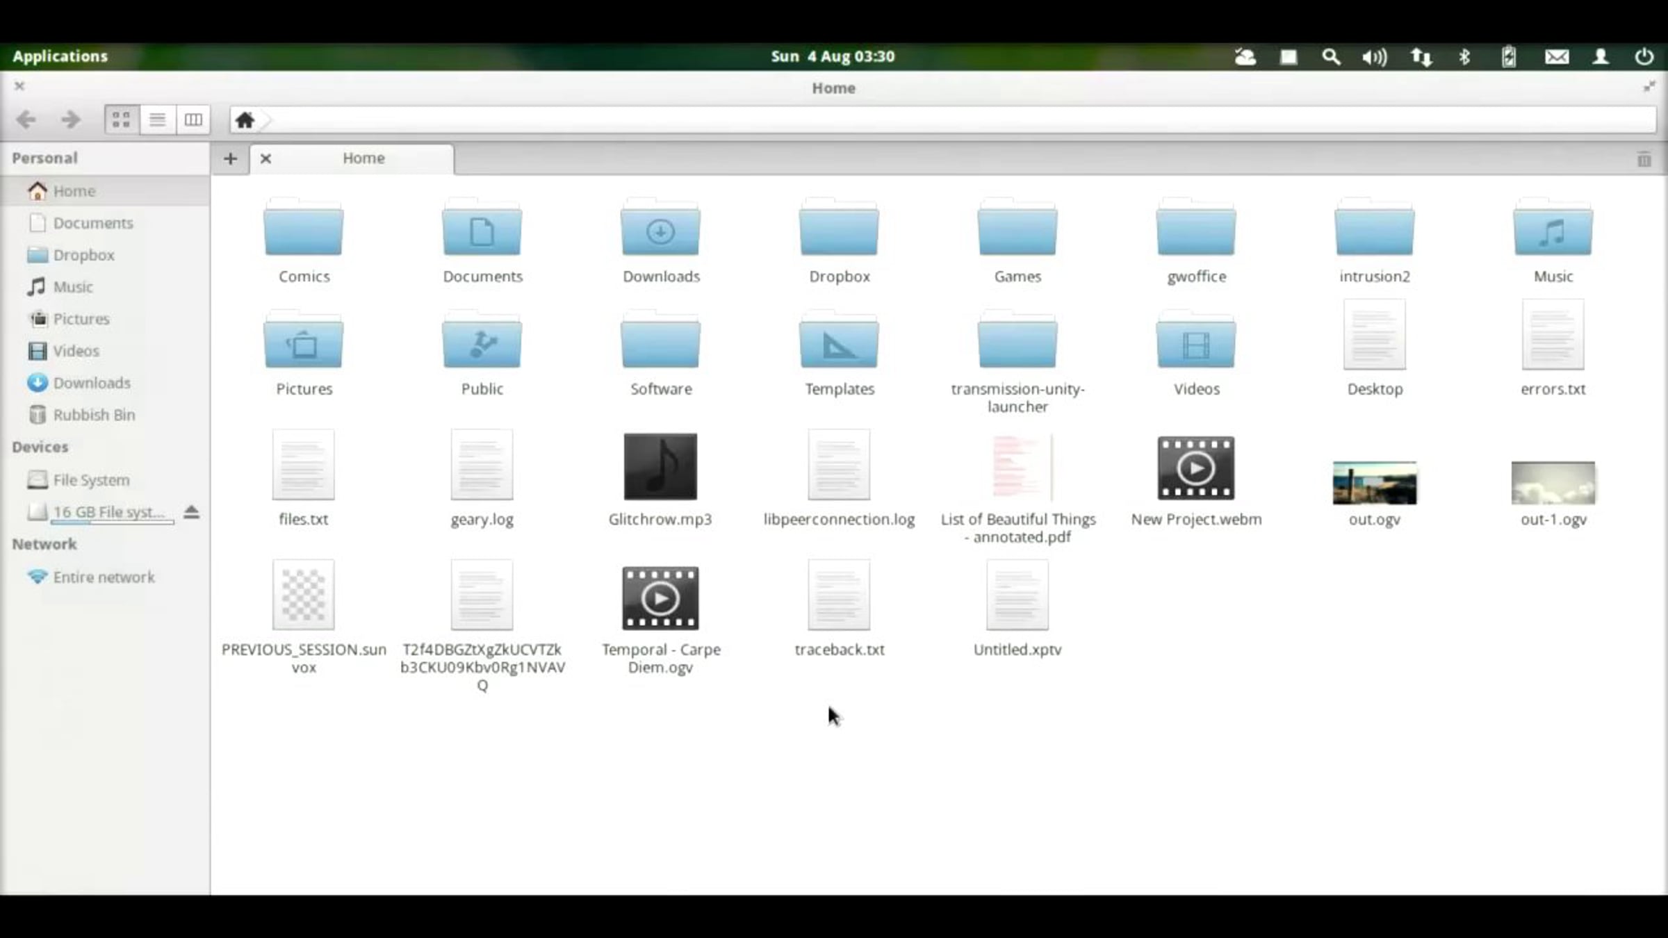The image size is (1668, 938).
Task: Open Rubbish Bin in sidebar
Action: coord(94,415)
